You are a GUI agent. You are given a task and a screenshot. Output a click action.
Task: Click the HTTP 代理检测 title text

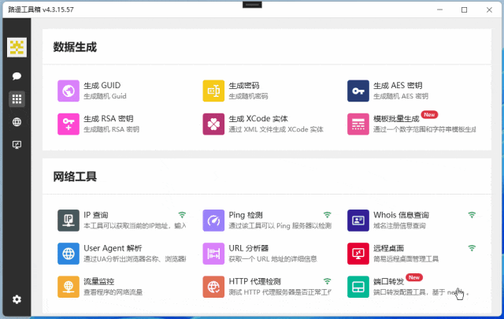pyautogui.click(x=255, y=281)
